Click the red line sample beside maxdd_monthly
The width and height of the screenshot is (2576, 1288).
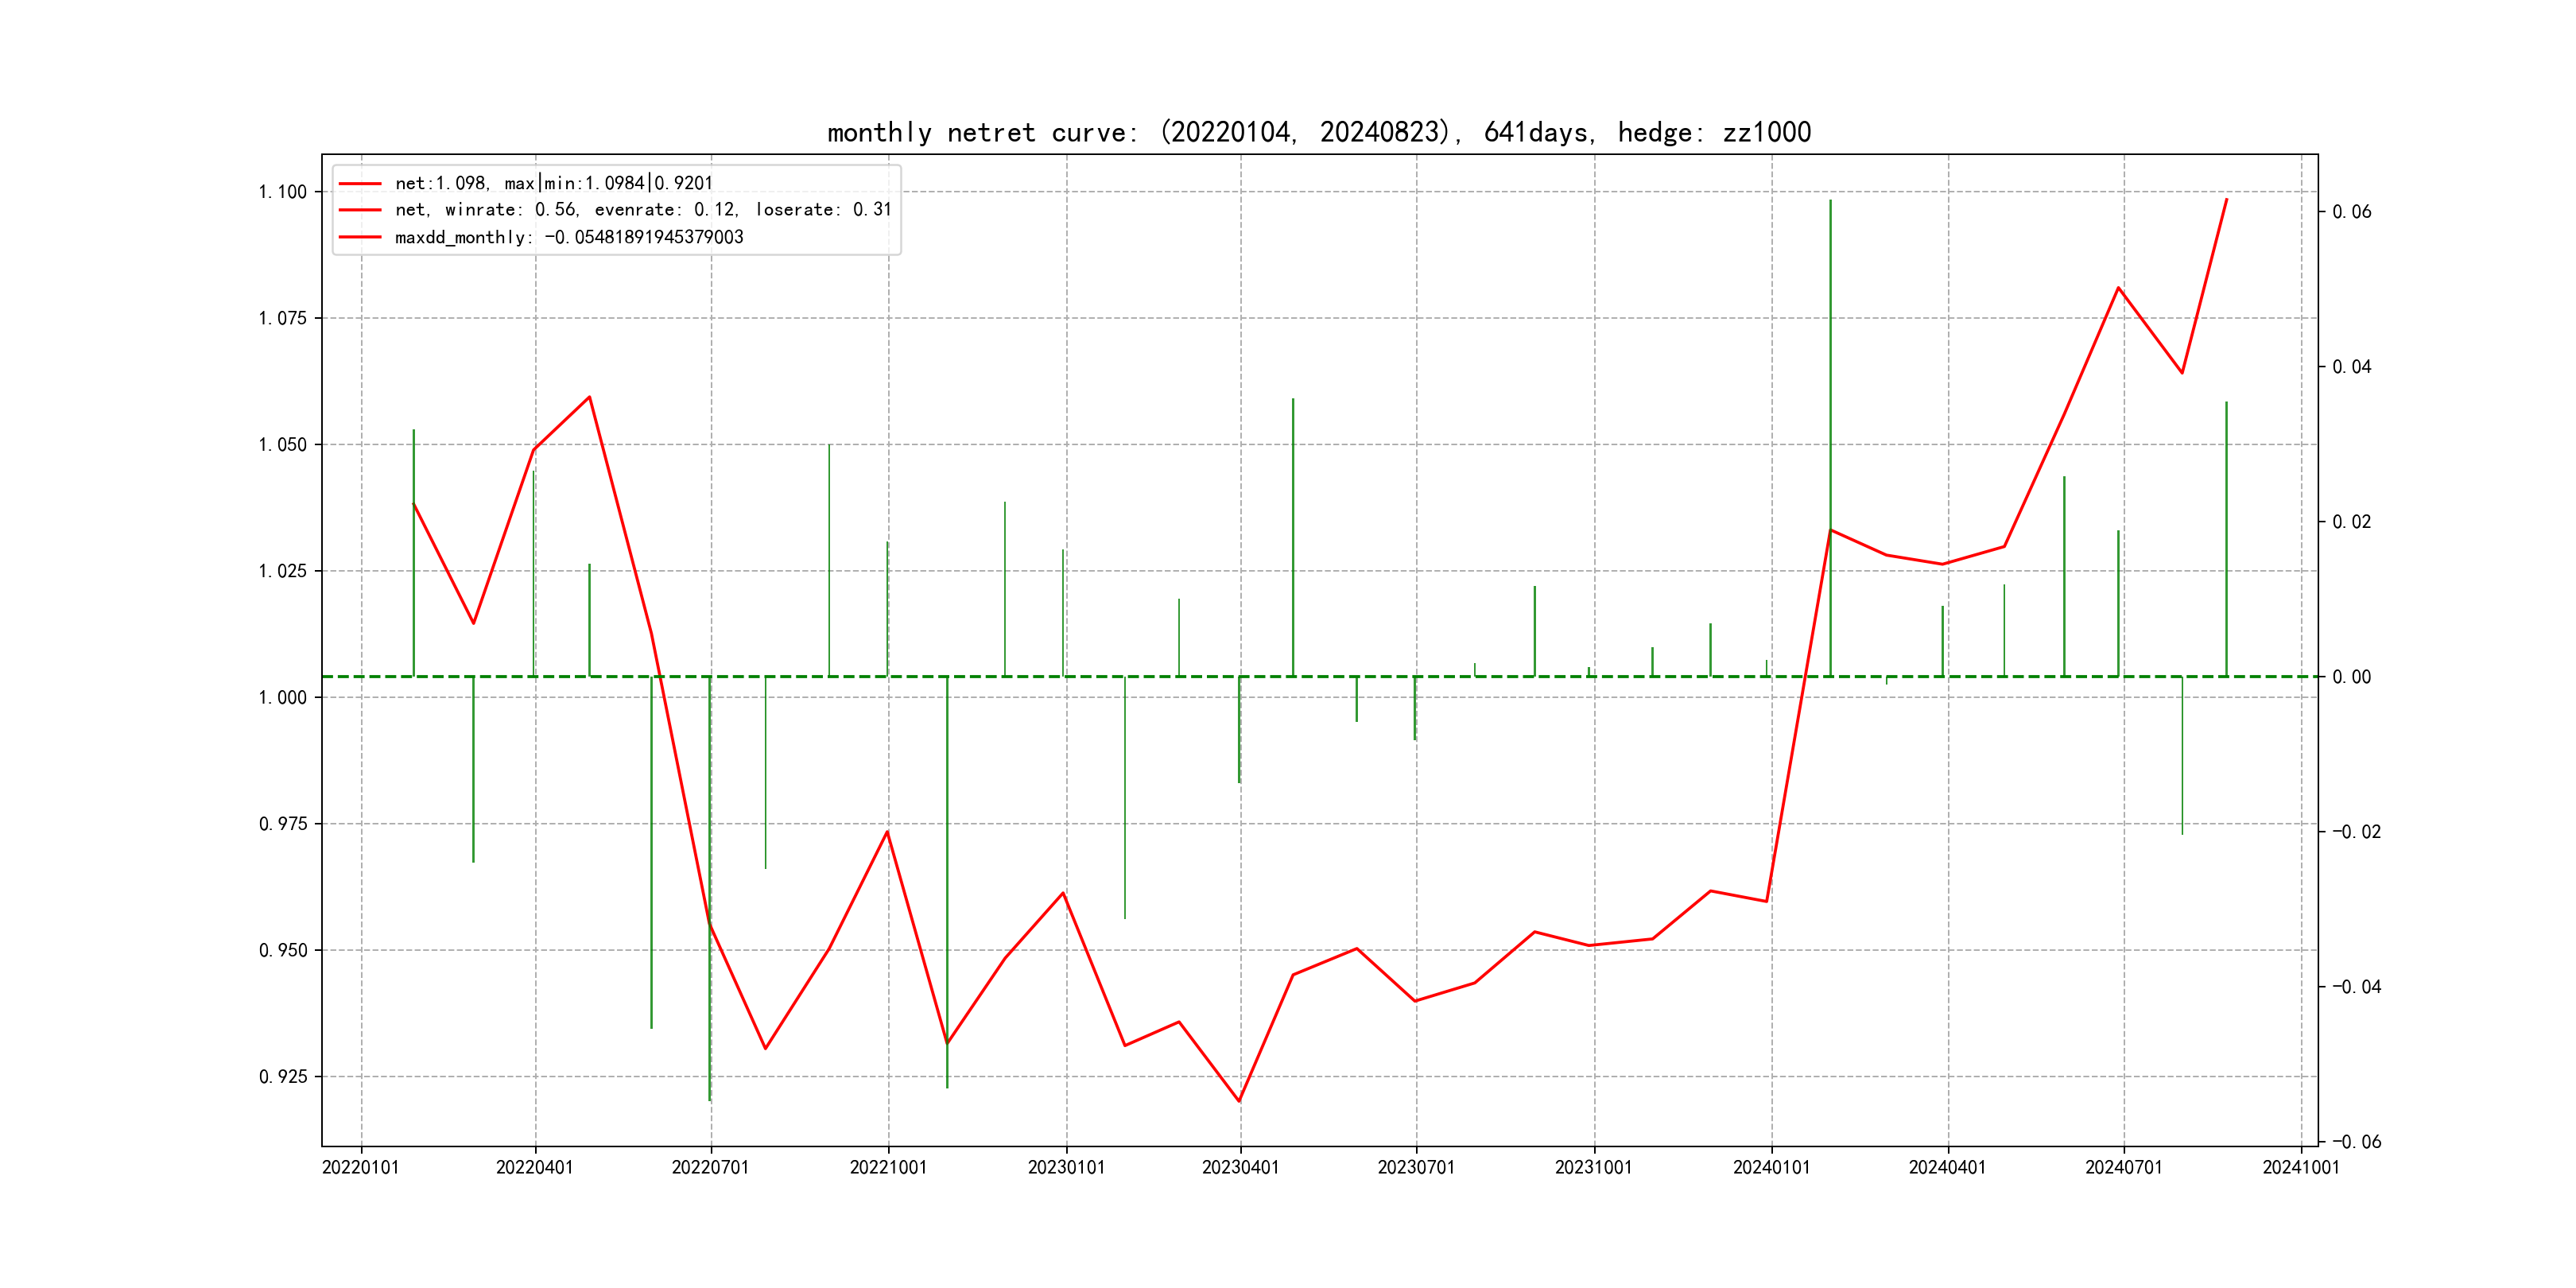360,237
